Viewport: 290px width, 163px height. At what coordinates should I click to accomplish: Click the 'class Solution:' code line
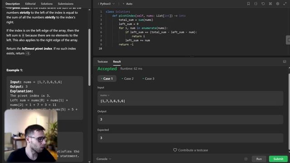118,12
